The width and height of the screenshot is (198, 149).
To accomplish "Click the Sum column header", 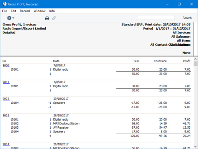I will [137, 61].
